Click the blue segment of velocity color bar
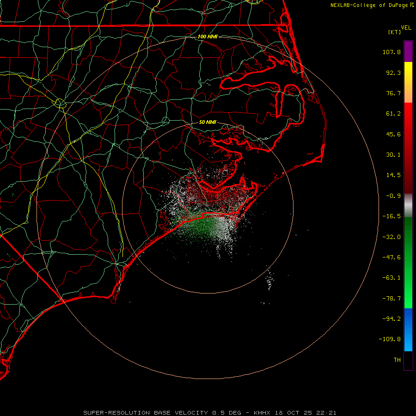 coord(408,330)
